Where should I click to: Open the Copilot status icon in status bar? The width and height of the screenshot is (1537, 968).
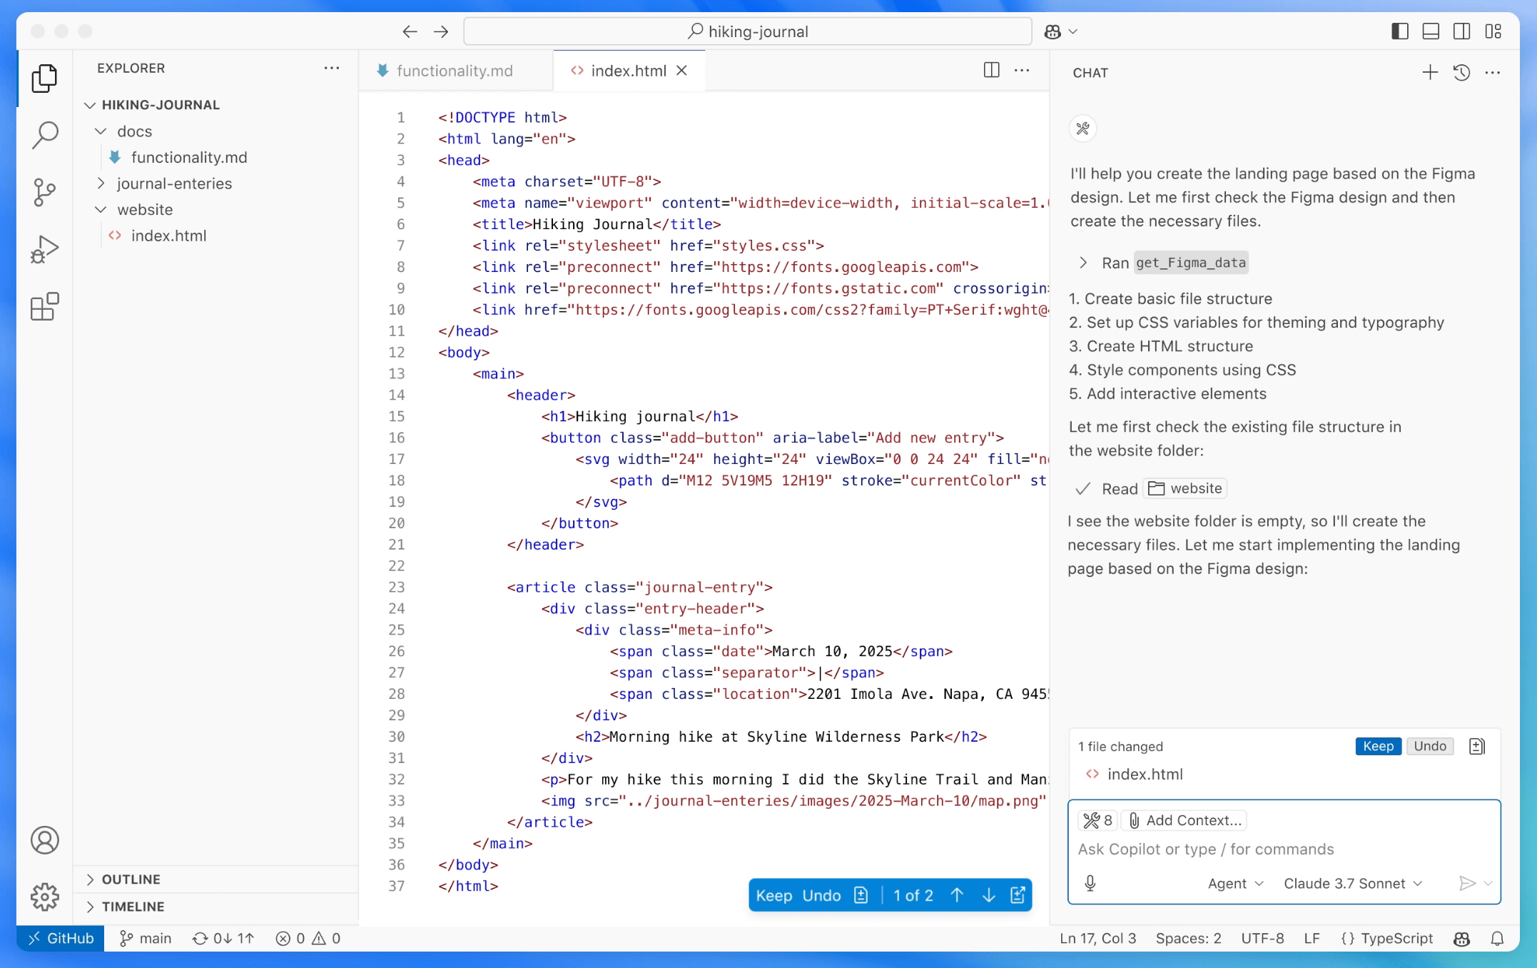[x=1461, y=939]
